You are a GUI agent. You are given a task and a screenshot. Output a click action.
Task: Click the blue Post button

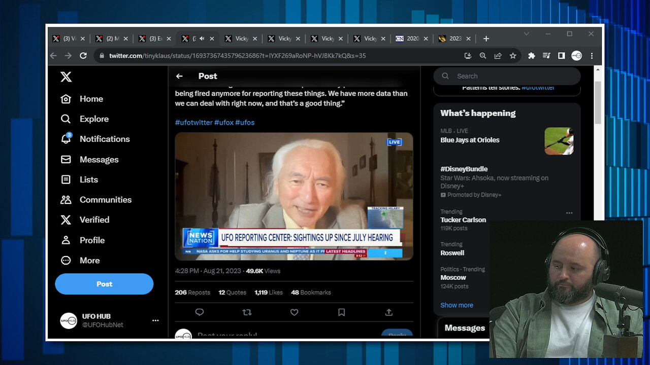pos(104,284)
